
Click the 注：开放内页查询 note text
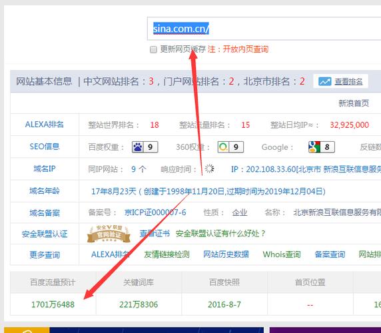coord(238,49)
